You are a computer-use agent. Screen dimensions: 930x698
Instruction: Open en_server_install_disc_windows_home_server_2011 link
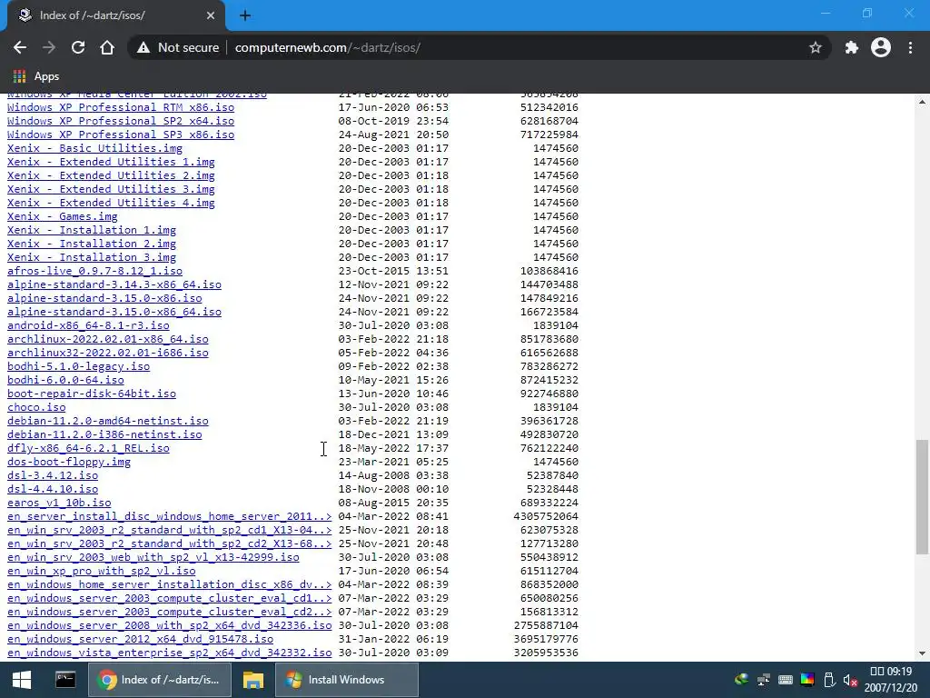(169, 517)
